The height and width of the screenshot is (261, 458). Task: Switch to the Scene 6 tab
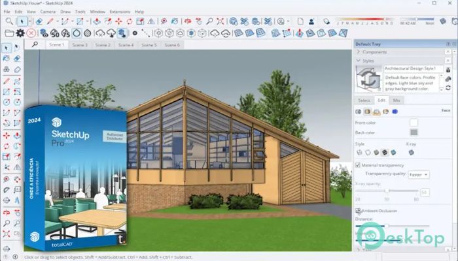[x=172, y=45]
